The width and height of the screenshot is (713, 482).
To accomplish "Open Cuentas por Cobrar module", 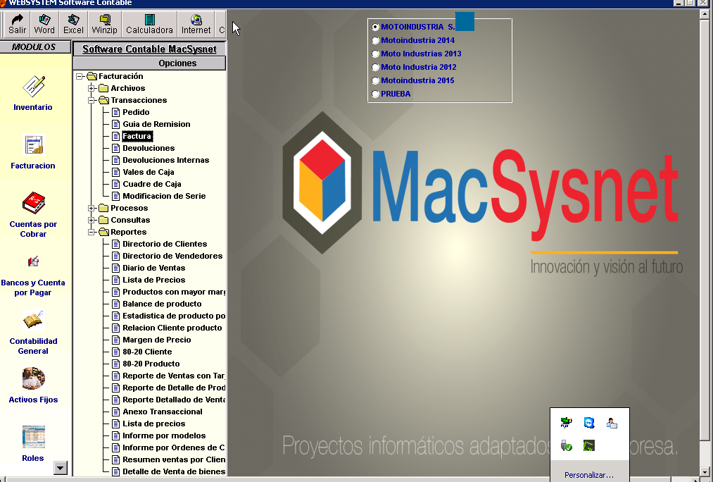I will click(x=33, y=204).
